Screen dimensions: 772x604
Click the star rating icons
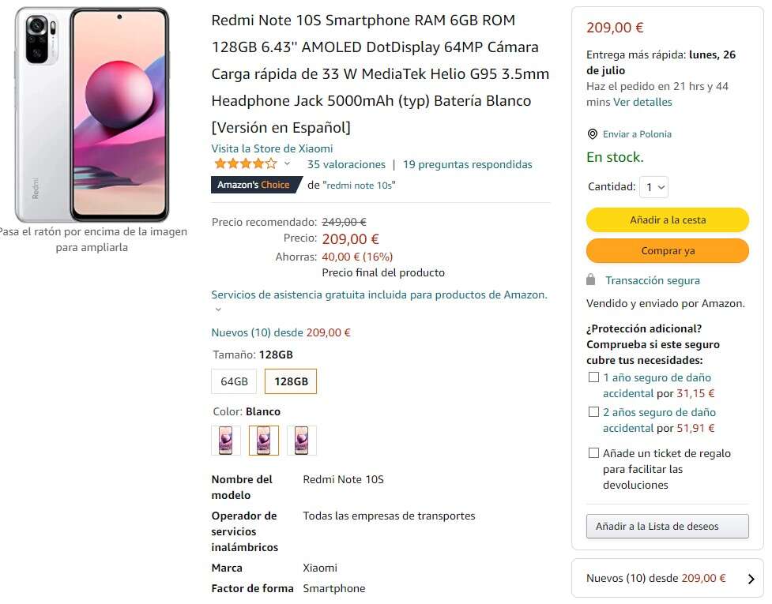245,164
